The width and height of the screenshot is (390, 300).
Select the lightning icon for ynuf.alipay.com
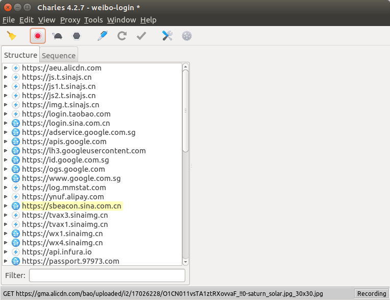pyautogui.click(x=16, y=197)
